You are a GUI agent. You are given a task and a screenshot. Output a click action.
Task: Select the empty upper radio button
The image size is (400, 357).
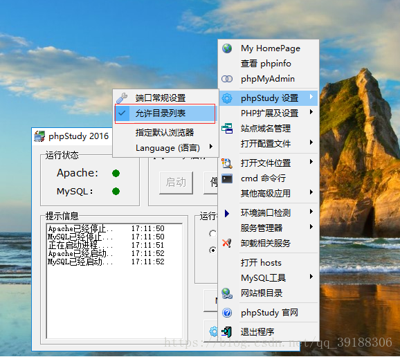(x=212, y=233)
